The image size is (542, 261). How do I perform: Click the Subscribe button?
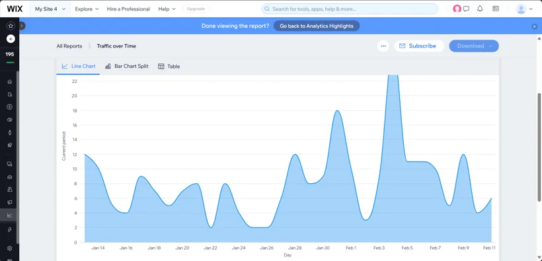pos(419,46)
